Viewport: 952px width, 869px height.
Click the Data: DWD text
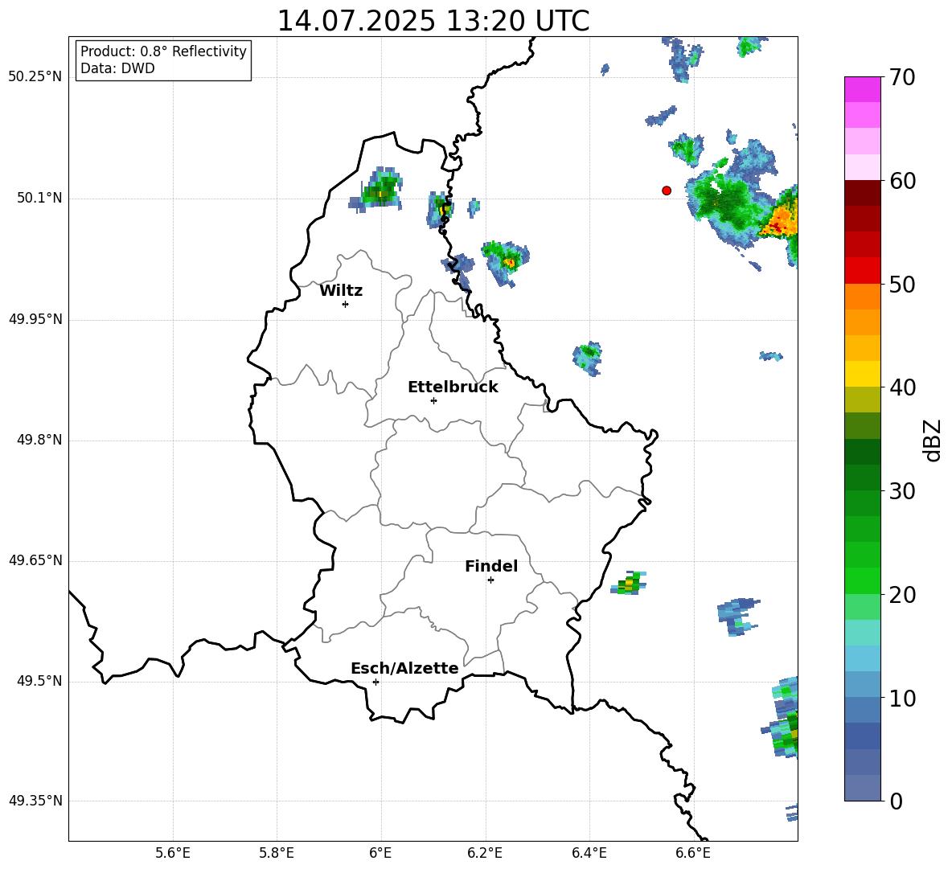[117, 68]
